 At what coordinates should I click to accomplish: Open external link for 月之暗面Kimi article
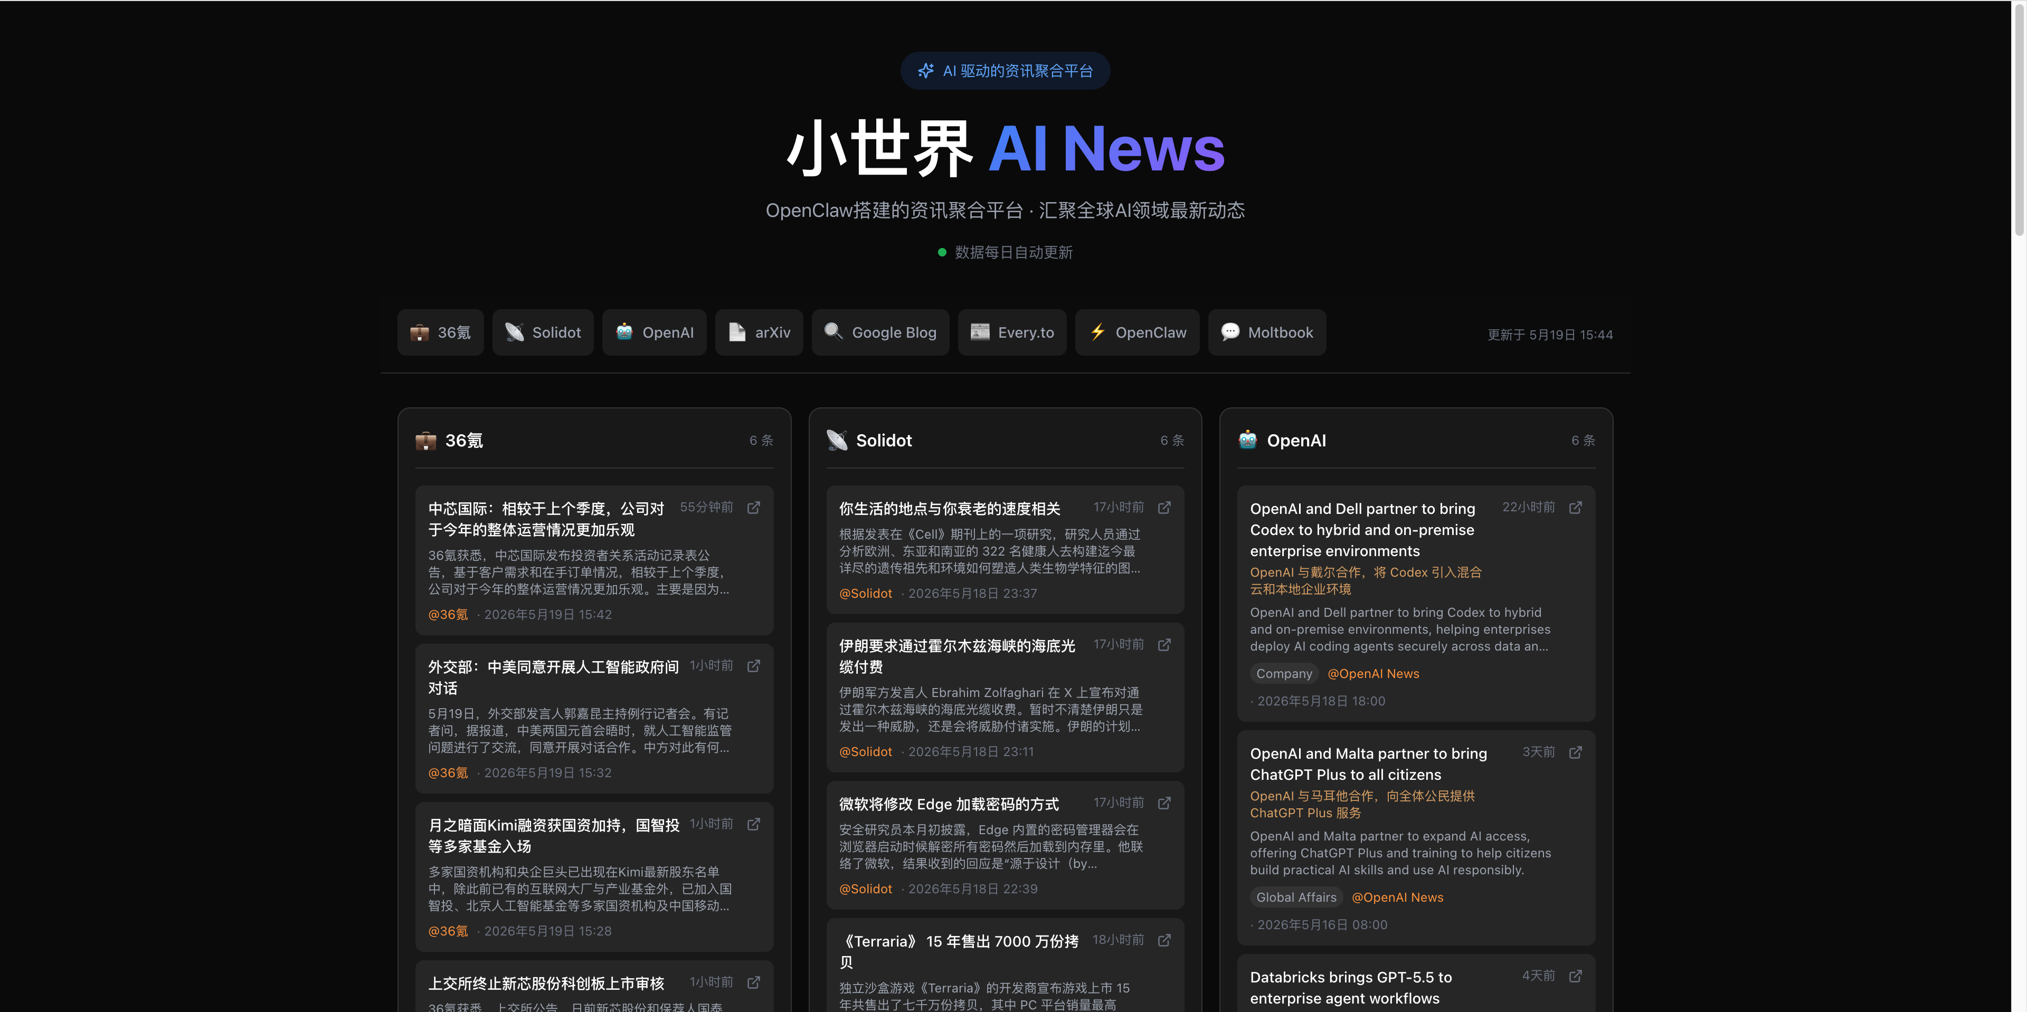coord(753,823)
